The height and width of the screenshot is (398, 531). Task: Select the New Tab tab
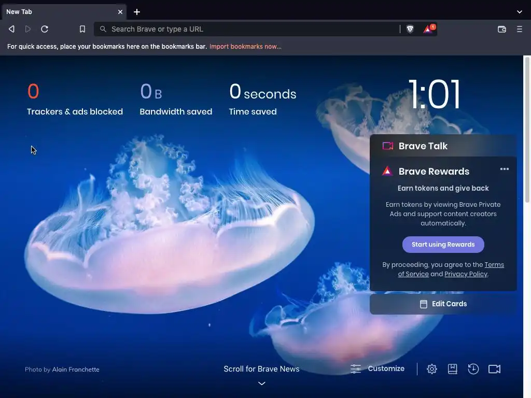[x=64, y=12]
